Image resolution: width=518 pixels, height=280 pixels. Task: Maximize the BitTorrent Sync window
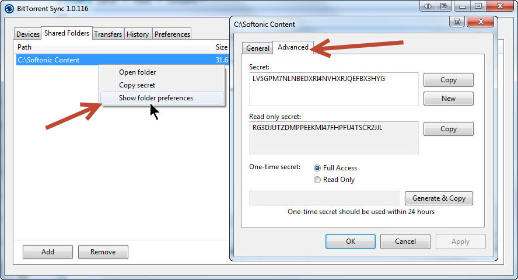pyautogui.click(x=478, y=6)
